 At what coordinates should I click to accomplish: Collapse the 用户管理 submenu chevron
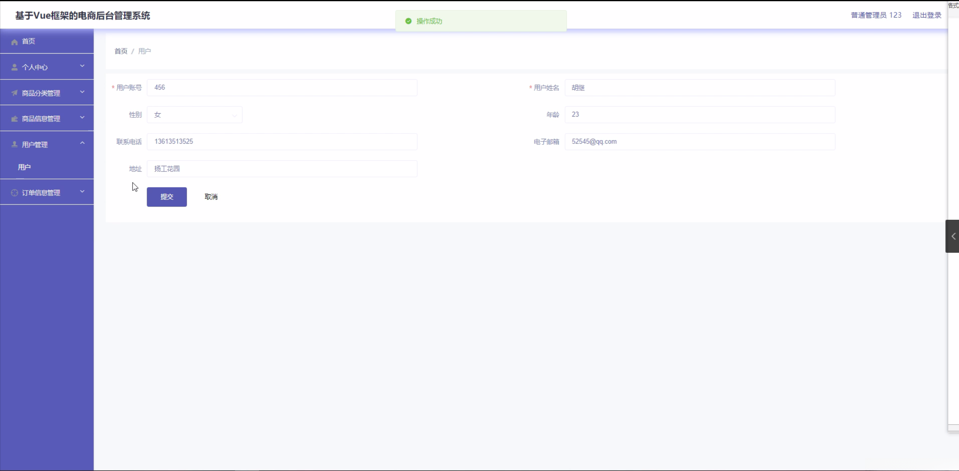(x=82, y=143)
